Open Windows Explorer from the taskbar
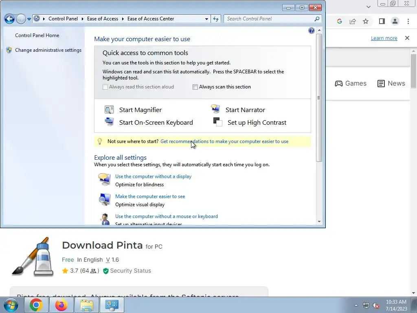Viewport: 417px width, 313px height. (x=87, y=305)
